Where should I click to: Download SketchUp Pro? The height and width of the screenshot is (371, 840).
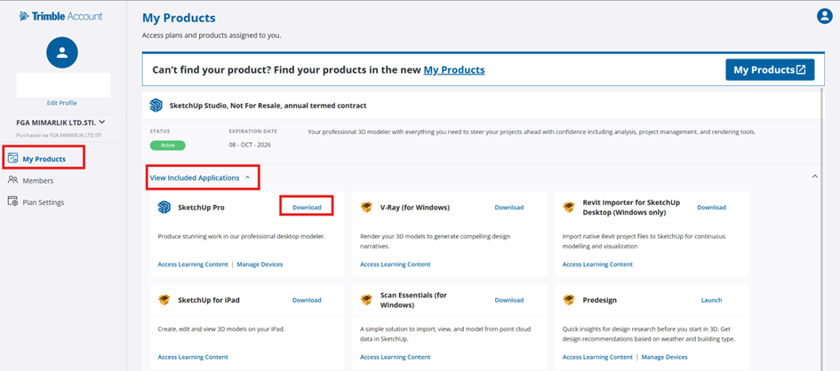pos(307,208)
